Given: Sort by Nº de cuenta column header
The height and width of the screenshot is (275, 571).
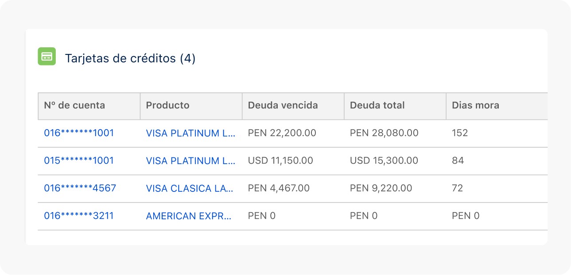Looking at the screenshot, I should click(74, 105).
